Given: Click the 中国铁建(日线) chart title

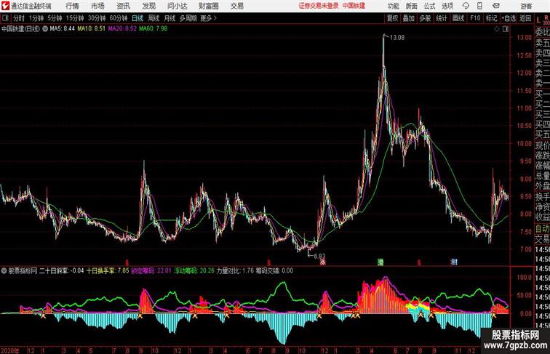Looking at the screenshot, I should (x=20, y=29).
